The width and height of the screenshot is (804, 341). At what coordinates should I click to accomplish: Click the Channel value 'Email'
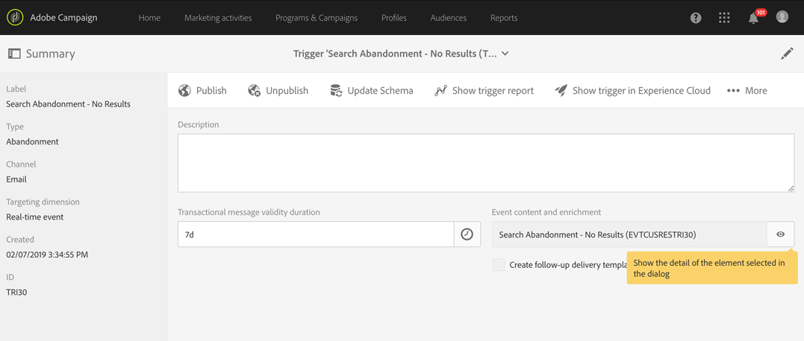click(16, 179)
